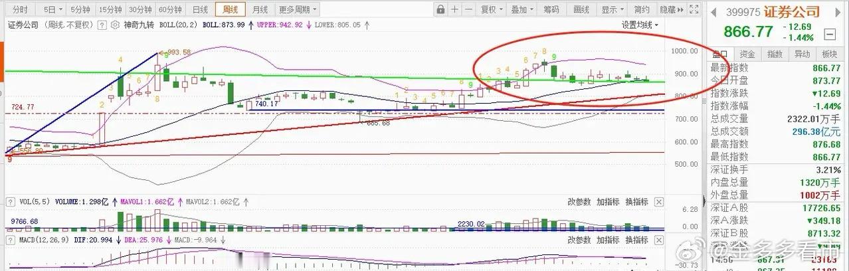
Task: Click the 740.17 price label on chart
Action: [266, 104]
